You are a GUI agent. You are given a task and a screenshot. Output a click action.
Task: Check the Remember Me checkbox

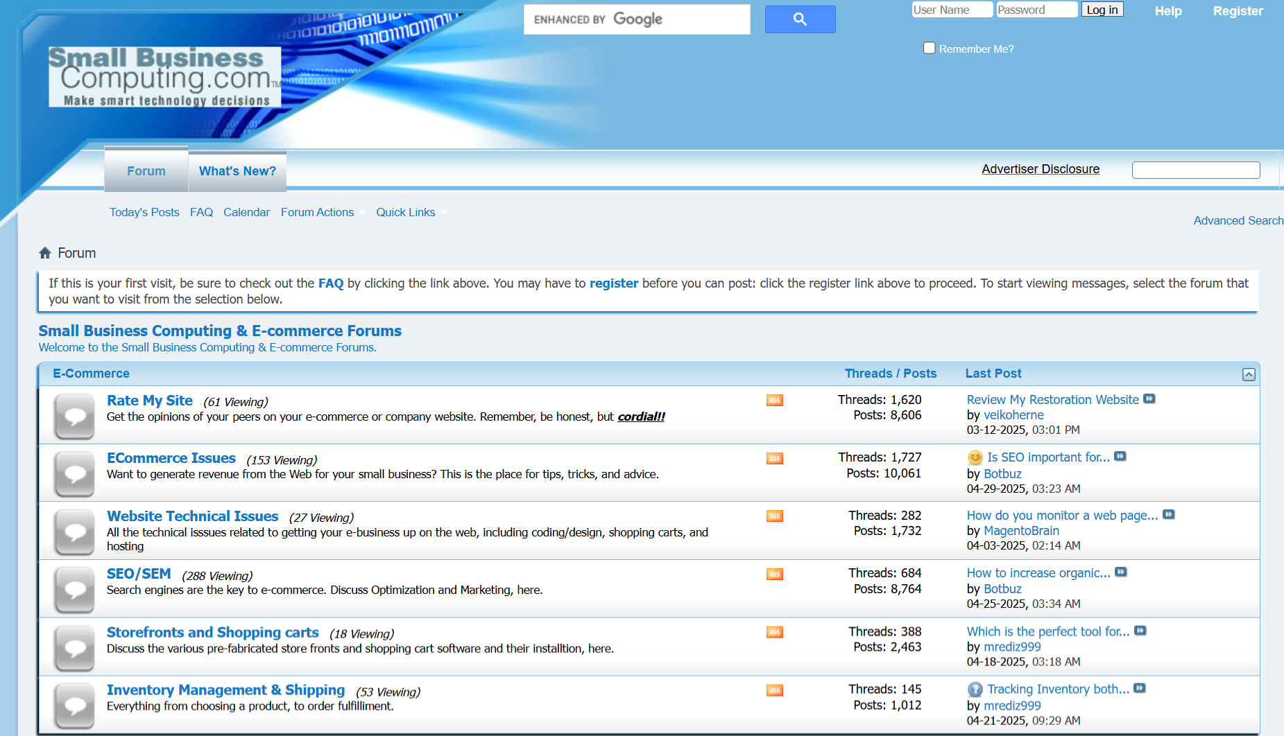pyautogui.click(x=930, y=48)
